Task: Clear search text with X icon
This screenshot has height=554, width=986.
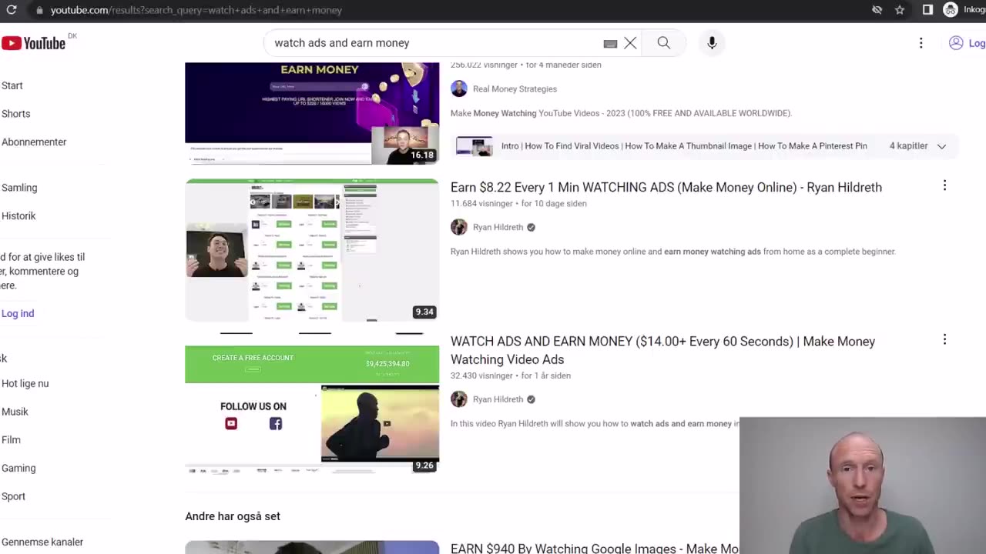Action: (630, 43)
